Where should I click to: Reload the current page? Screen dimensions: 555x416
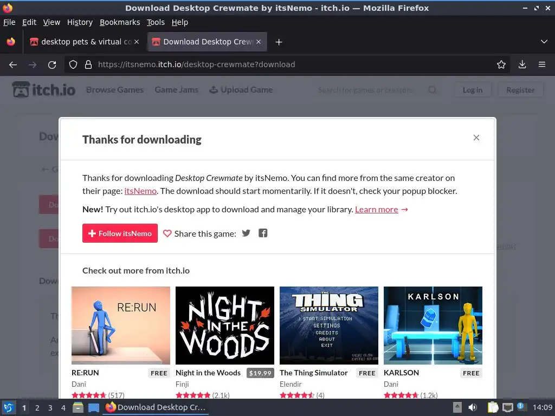(x=52, y=65)
